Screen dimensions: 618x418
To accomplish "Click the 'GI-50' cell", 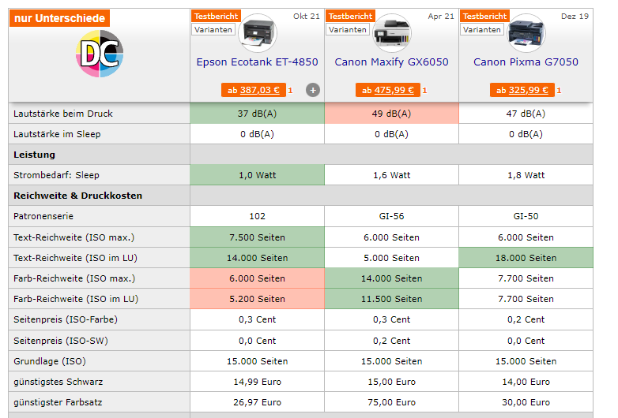I will (526, 216).
